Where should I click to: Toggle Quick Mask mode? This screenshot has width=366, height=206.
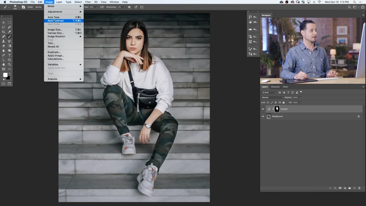click(x=4, y=84)
